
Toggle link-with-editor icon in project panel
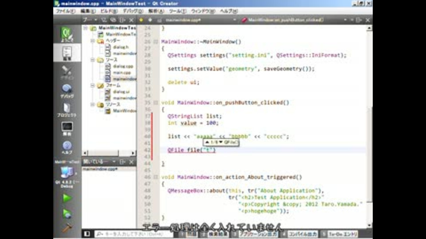[x=113, y=20]
